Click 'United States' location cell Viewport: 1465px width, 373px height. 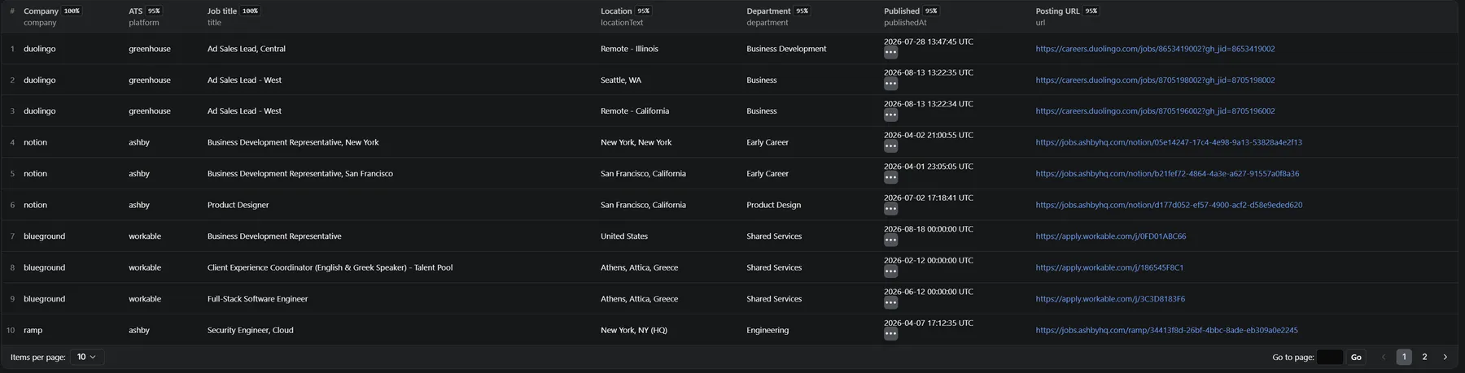coord(624,236)
